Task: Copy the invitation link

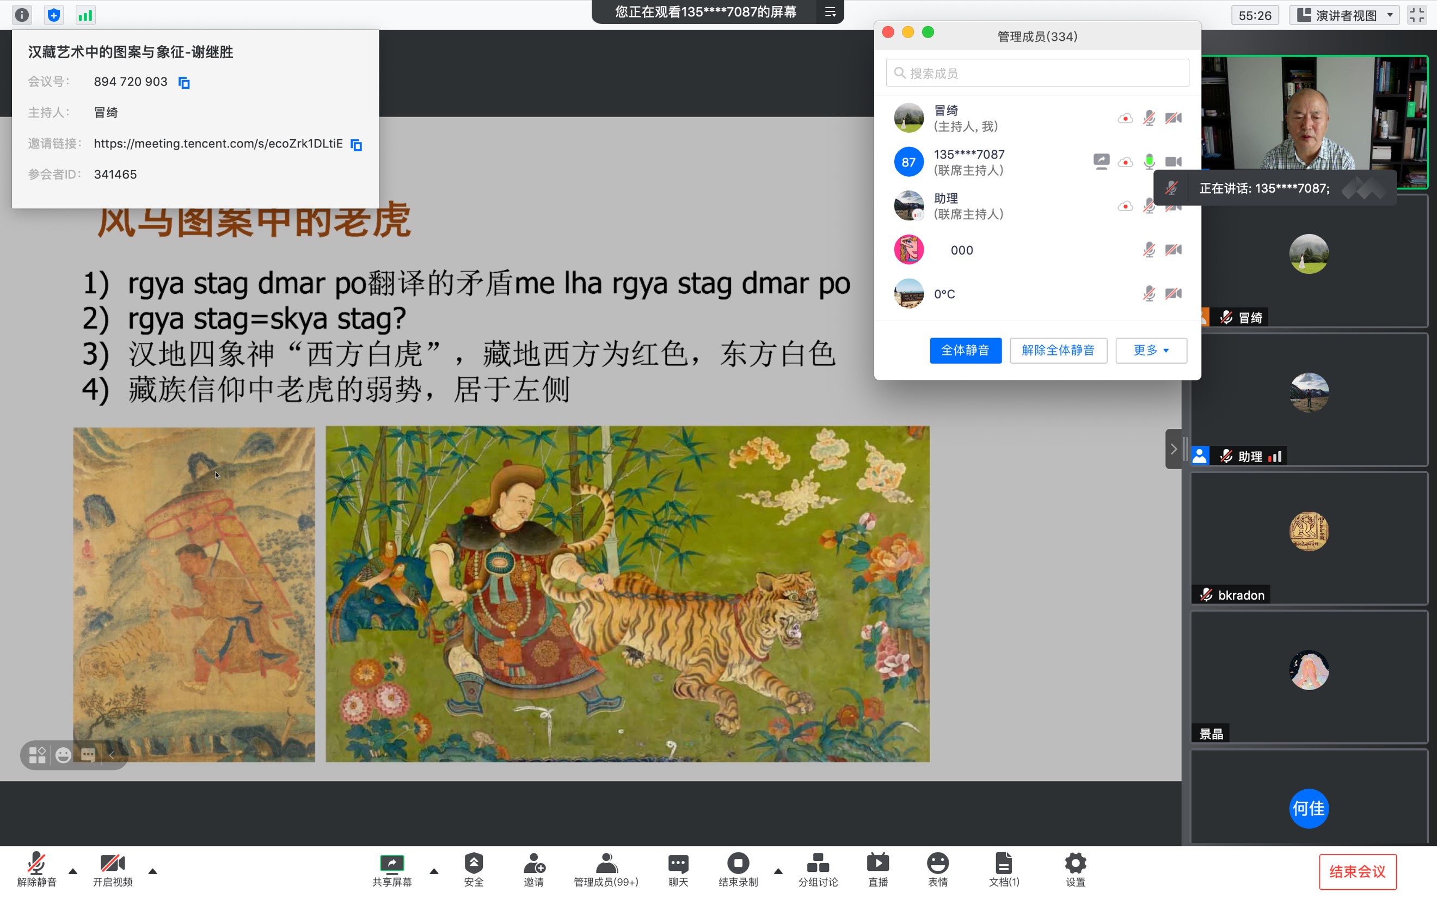Action: [357, 144]
